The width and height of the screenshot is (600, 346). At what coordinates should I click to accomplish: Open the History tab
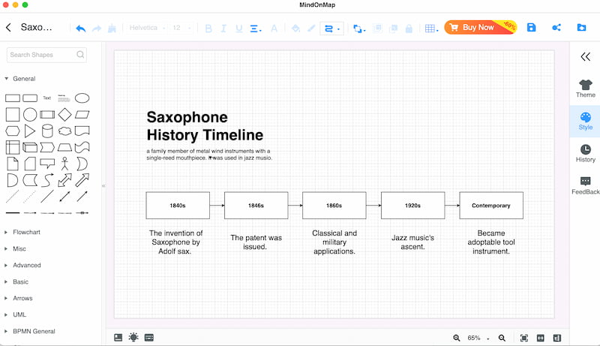[x=586, y=153]
